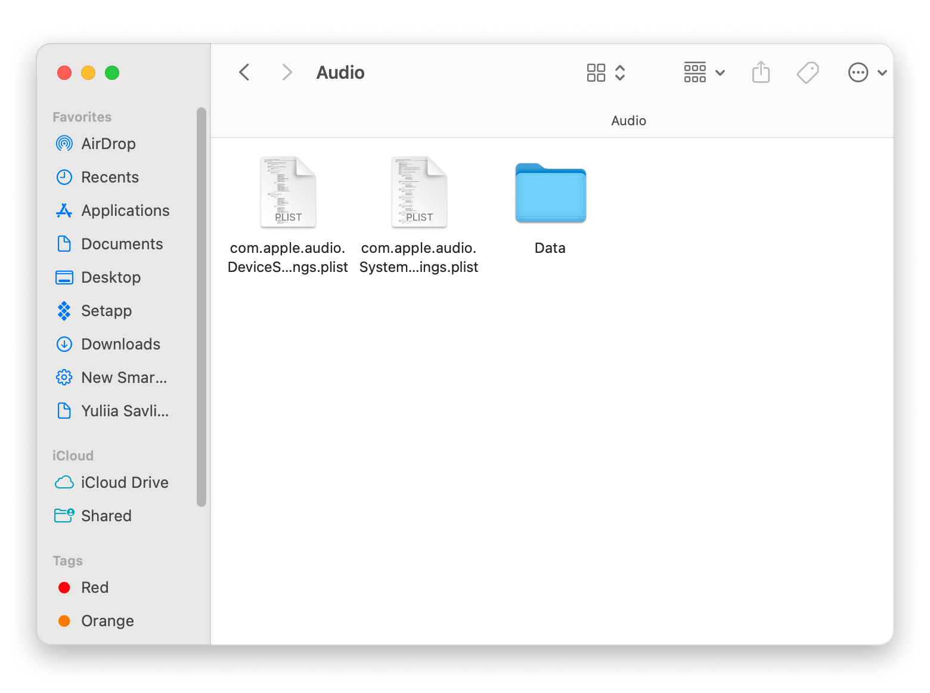Click the Share toolbar icon
930x693 pixels.
click(x=761, y=73)
